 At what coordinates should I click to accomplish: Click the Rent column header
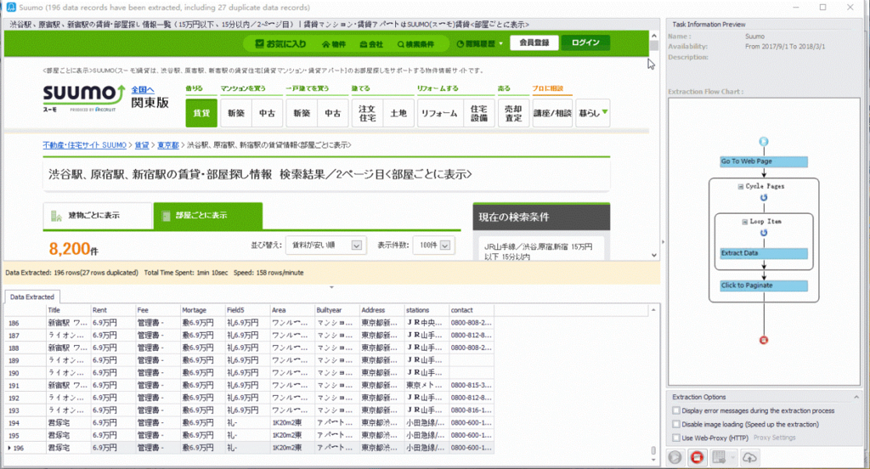[x=113, y=310]
